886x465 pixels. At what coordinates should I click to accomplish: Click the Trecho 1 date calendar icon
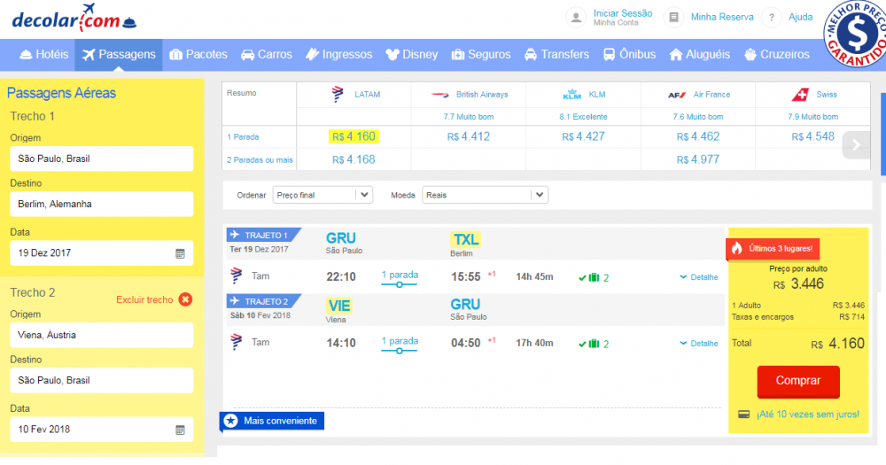point(180,253)
